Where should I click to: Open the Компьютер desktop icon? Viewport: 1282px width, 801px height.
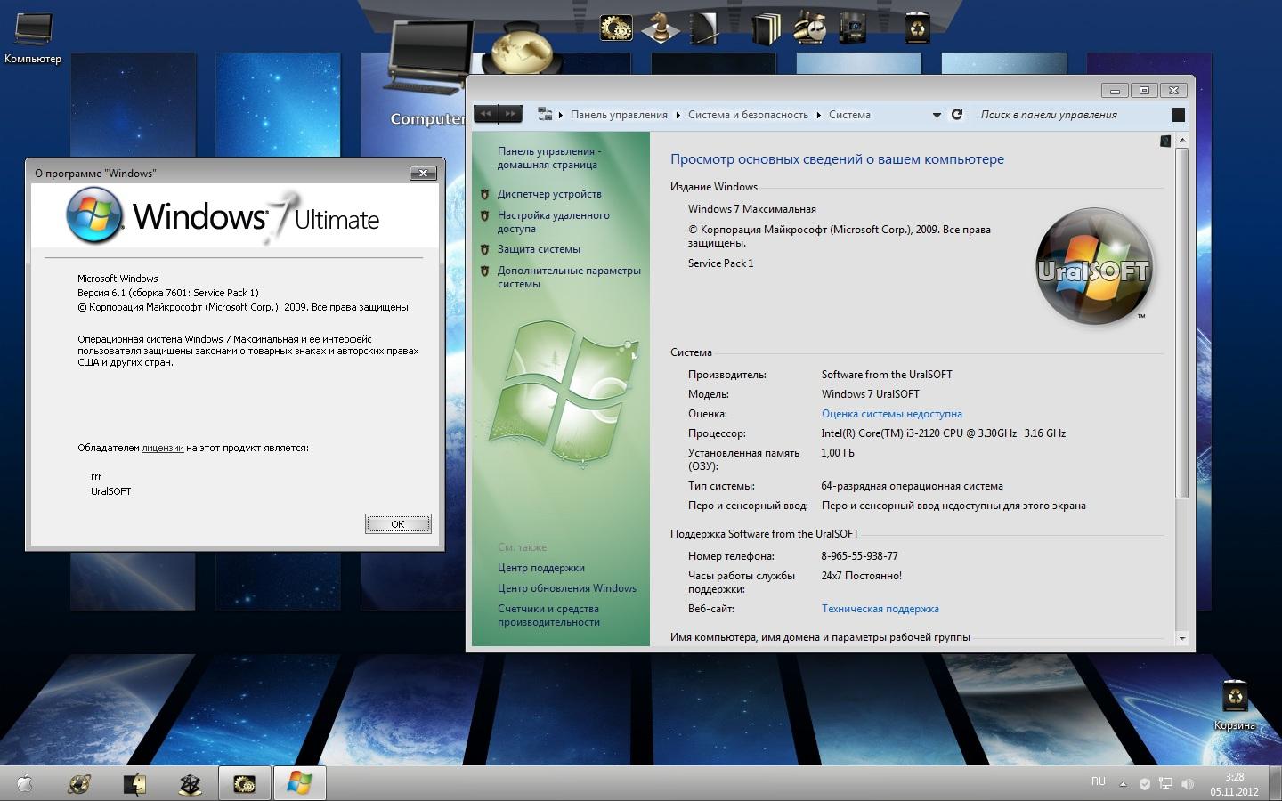pyautogui.click(x=33, y=36)
